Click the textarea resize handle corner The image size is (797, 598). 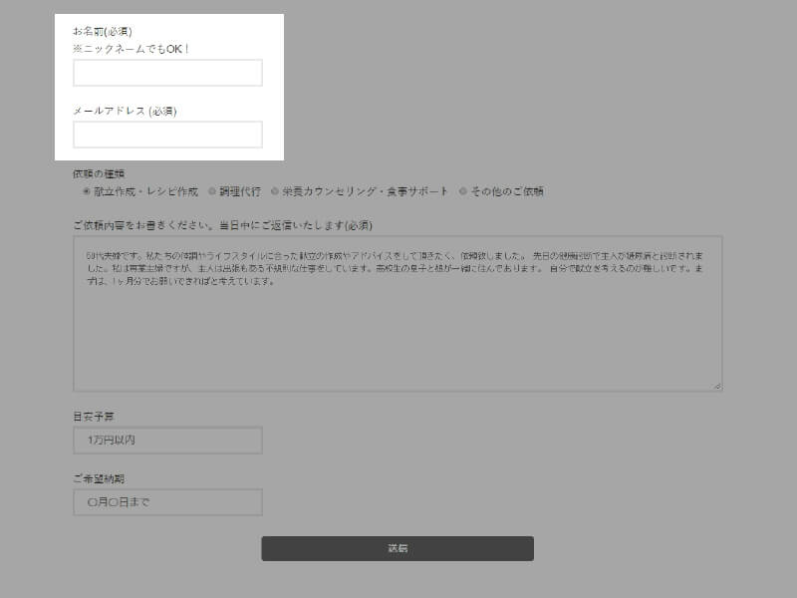coord(717,387)
